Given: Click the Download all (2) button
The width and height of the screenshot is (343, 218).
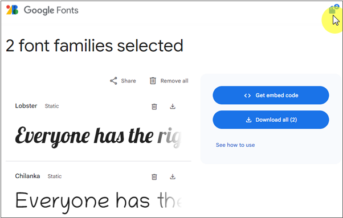Looking at the screenshot, I should coord(271,120).
